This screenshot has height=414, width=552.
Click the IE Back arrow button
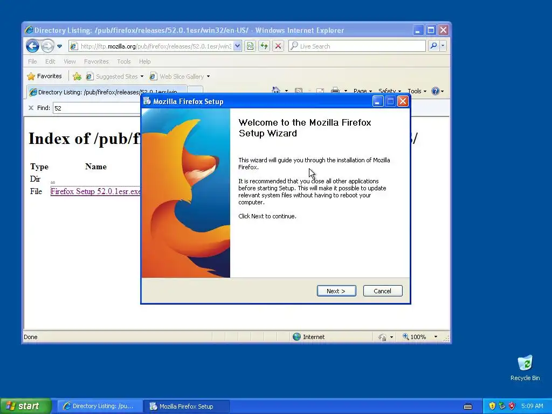coord(32,46)
